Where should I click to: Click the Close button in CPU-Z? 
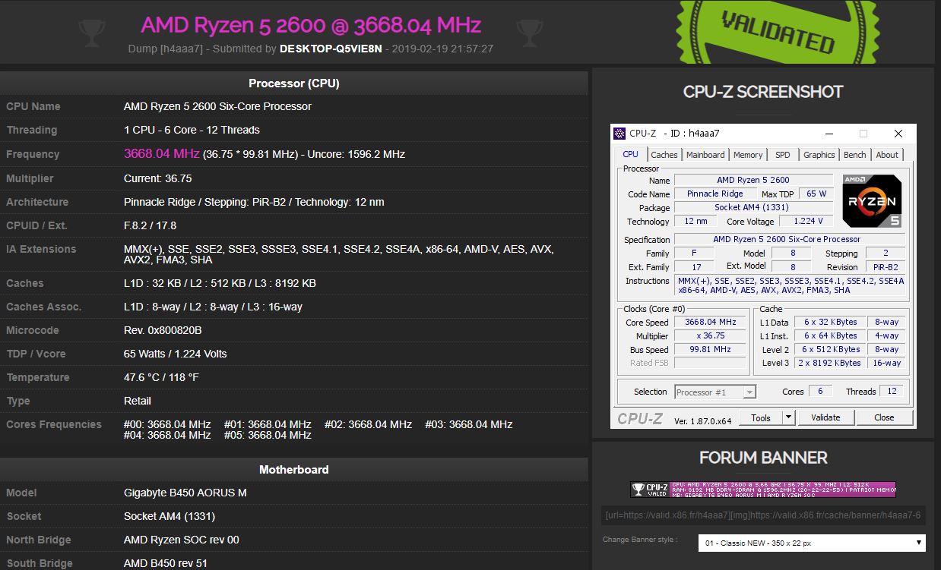tap(884, 417)
